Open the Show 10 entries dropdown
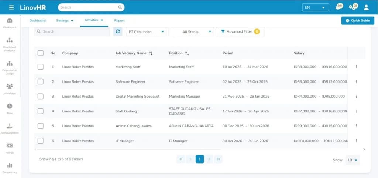 [x=353, y=160]
